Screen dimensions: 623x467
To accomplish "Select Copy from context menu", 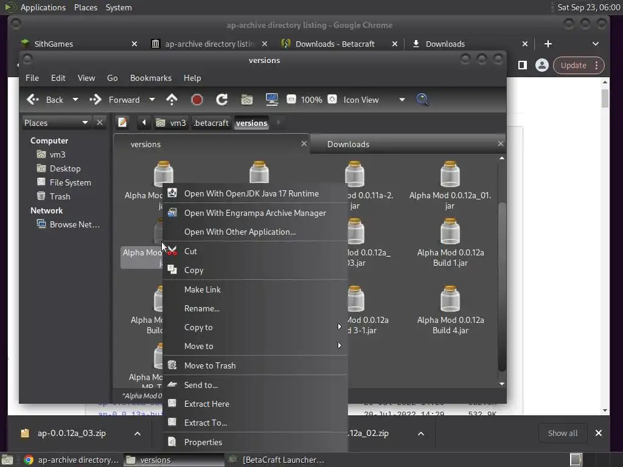I will (255, 270).
